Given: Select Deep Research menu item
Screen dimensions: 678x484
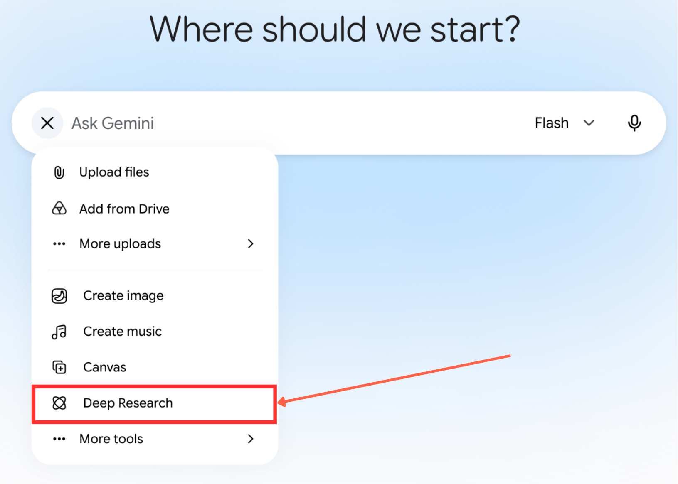Looking at the screenshot, I should click(154, 403).
